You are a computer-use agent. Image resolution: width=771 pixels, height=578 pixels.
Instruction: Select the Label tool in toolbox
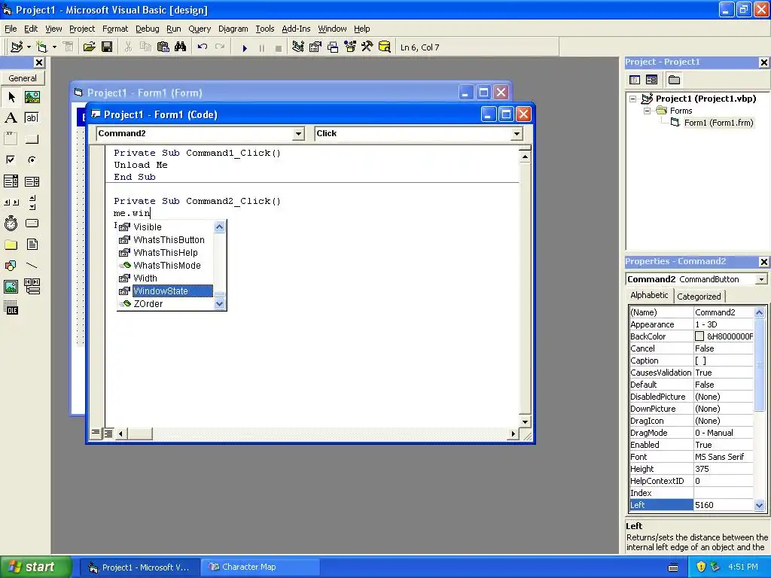pyautogui.click(x=11, y=118)
